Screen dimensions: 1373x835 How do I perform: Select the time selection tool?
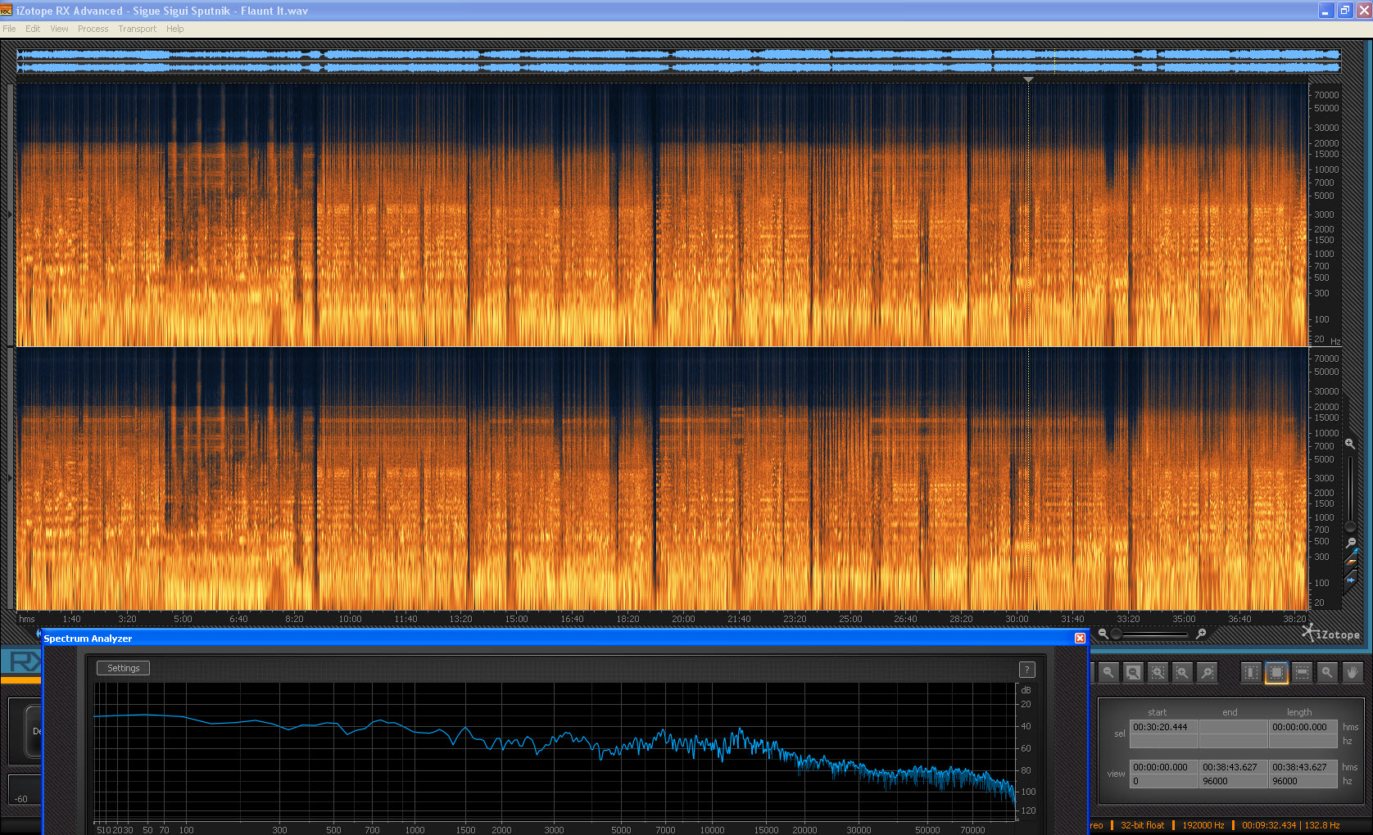(1251, 672)
